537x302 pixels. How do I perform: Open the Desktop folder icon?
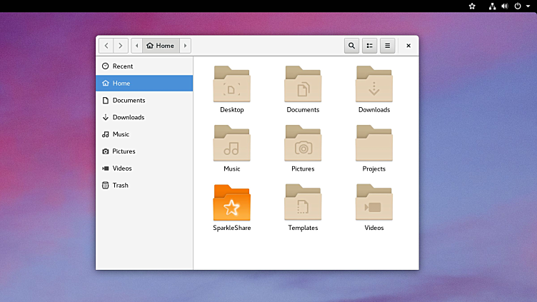pos(231,86)
